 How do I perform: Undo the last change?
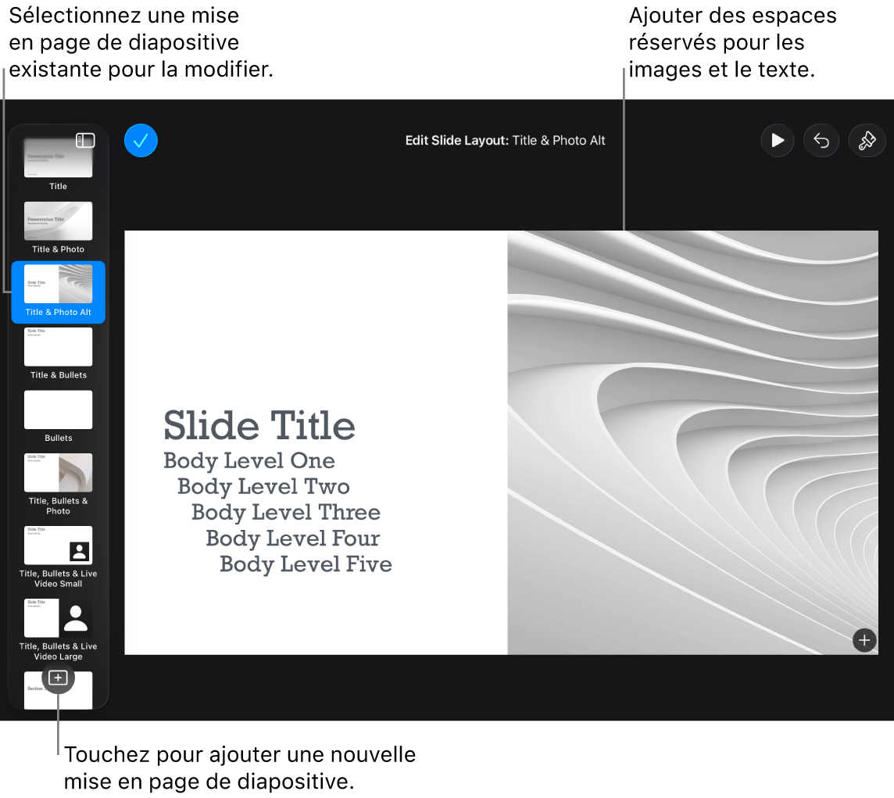click(x=821, y=141)
